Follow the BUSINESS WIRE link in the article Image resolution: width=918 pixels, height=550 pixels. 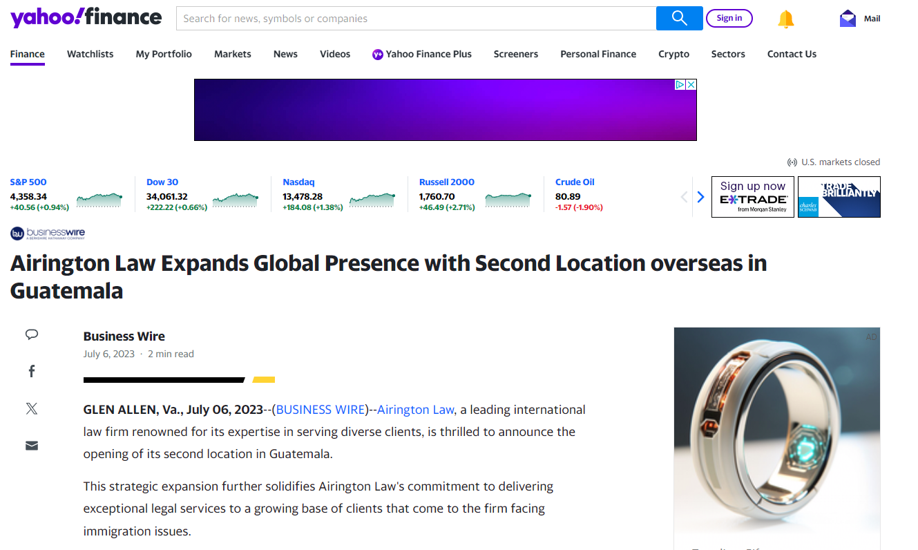point(321,410)
